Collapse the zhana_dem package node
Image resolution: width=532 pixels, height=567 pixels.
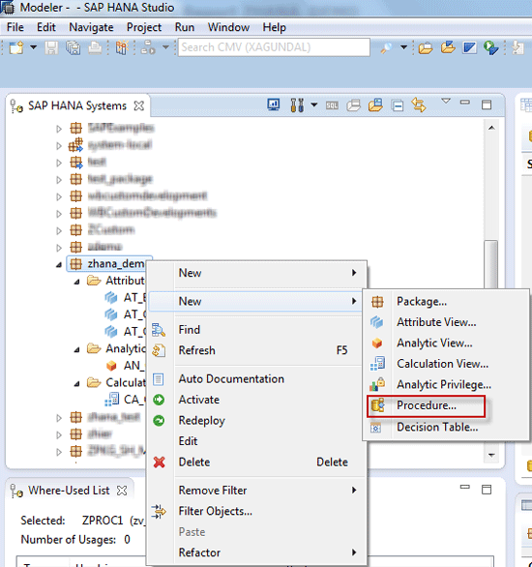point(59,265)
